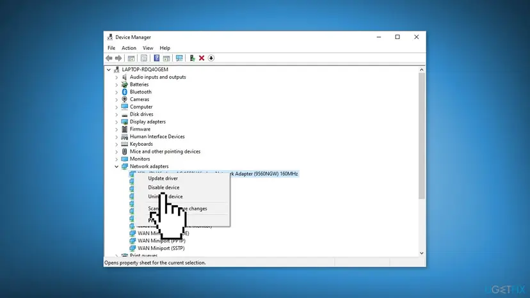Expand the Cameras node
This screenshot has height=298, width=530.
point(116,99)
